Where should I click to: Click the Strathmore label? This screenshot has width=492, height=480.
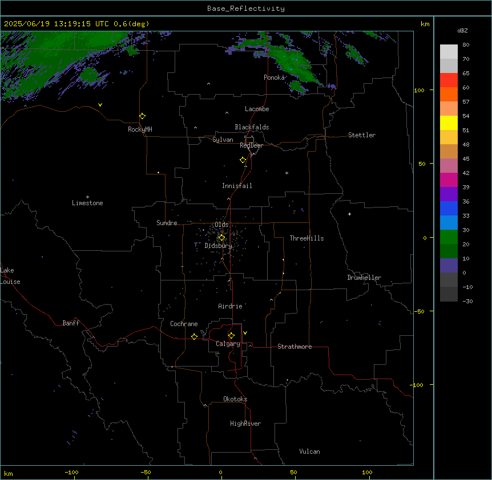pyautogui.click(x=295, y=347)
